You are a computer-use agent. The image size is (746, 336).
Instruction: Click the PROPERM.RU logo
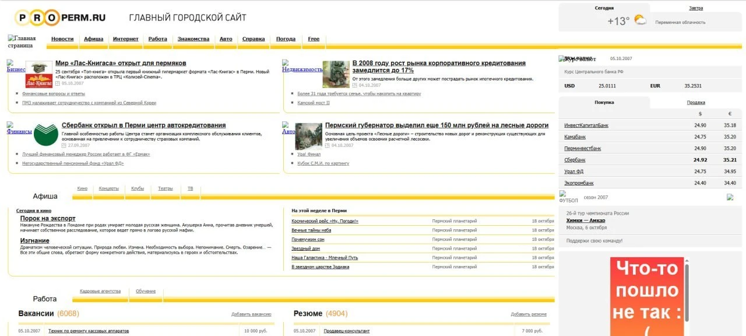(x=60, y=17)
